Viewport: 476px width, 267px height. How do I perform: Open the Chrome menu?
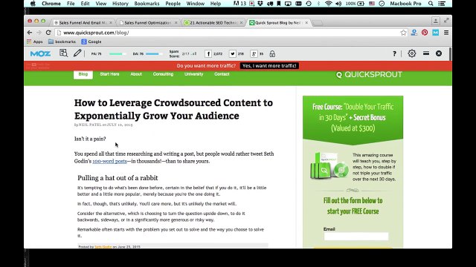51,4
